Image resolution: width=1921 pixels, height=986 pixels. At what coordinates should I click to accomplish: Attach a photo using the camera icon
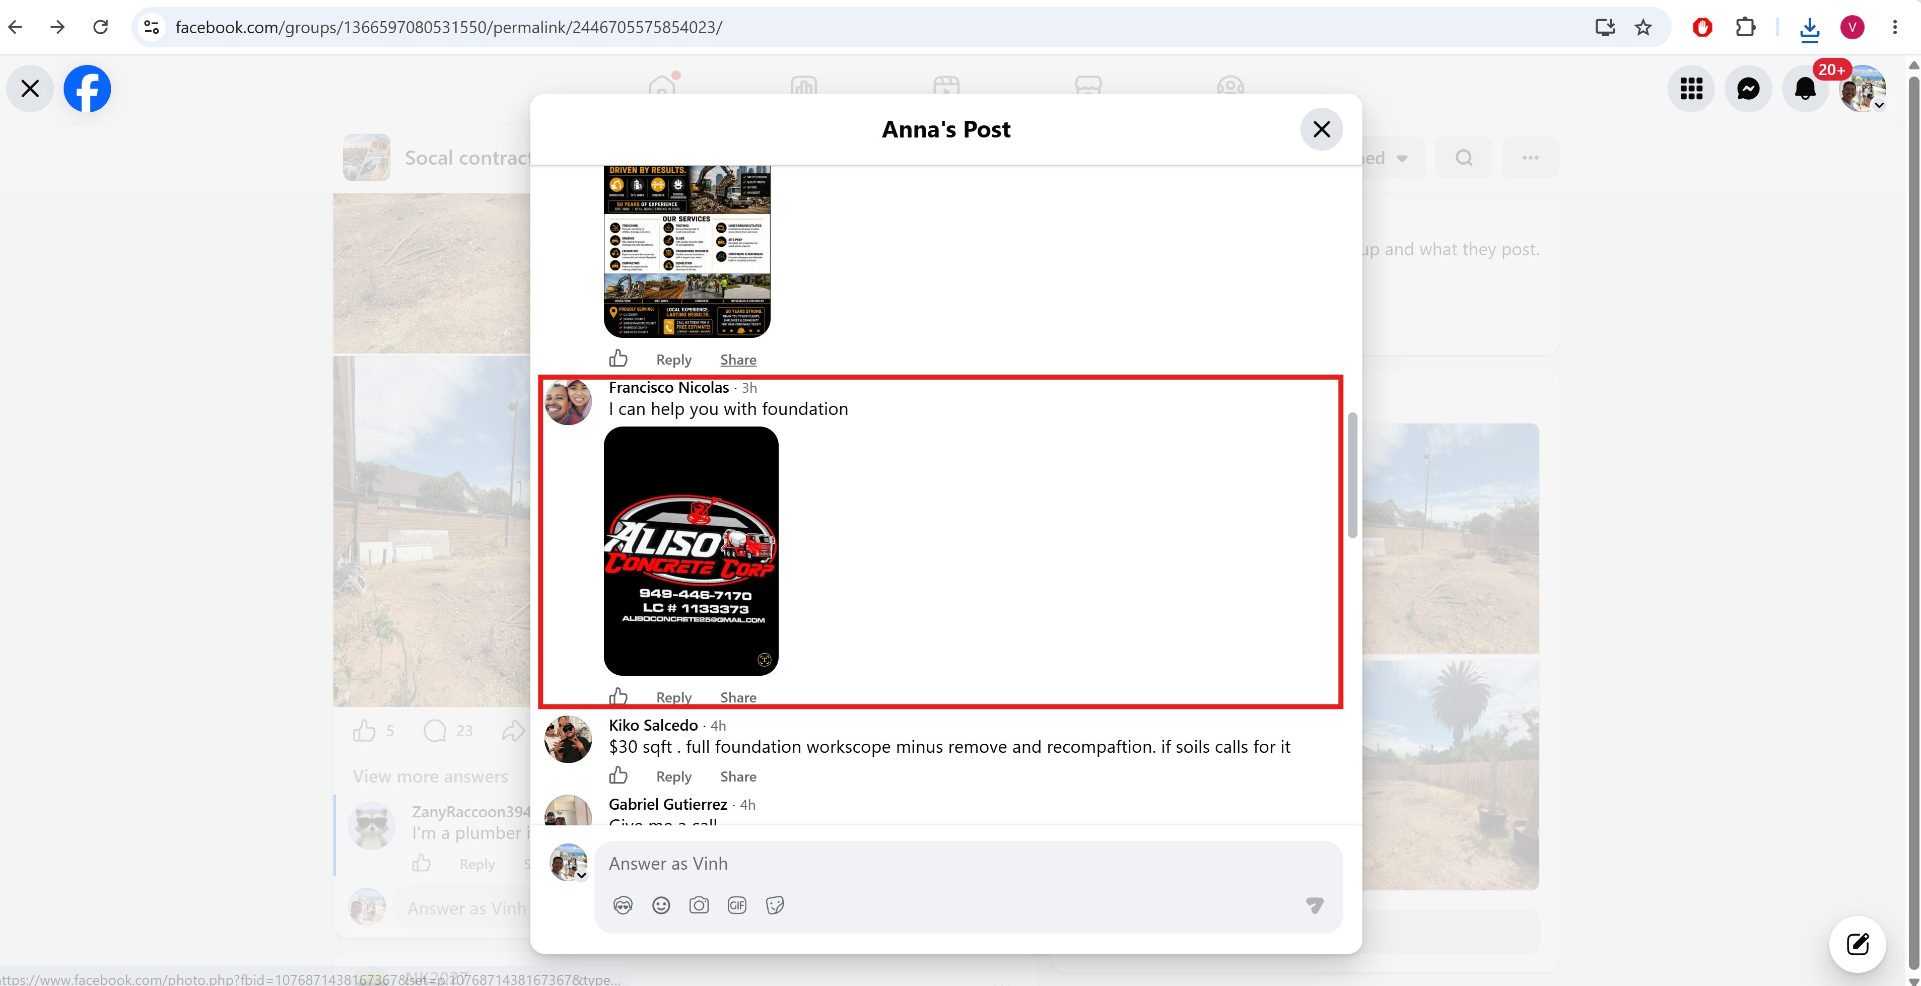point(699,905)
